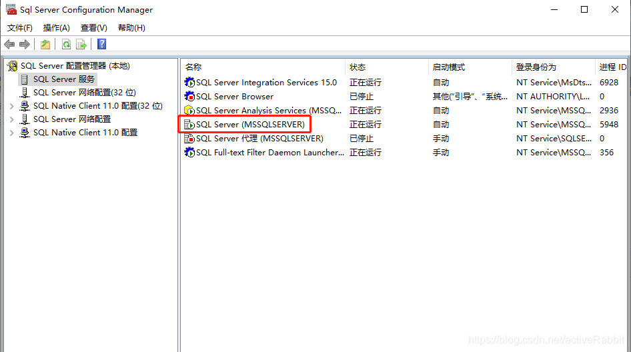This screenshot has height=352, width=631.
Task: Click 其他("引导"、"系统... start mode cell
Action: point(470,97)
